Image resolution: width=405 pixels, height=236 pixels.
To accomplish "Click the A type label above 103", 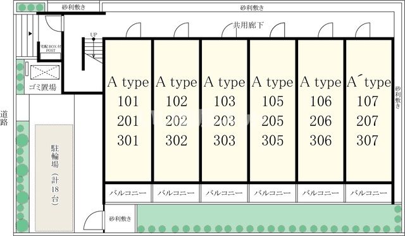I will pos(225,83).
